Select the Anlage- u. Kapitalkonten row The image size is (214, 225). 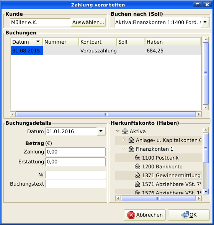(x=158, y=140)
